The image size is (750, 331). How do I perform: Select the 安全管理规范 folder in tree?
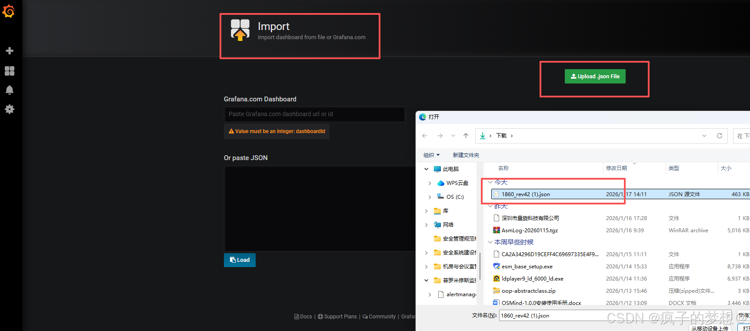click(455, 239)
